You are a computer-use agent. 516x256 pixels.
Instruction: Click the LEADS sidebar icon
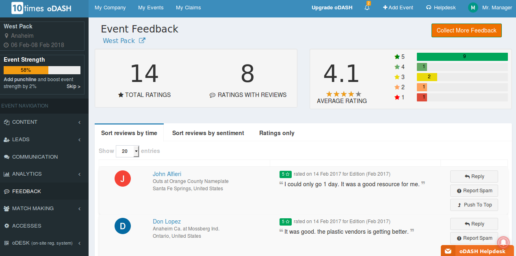click(x=7, y=140)
